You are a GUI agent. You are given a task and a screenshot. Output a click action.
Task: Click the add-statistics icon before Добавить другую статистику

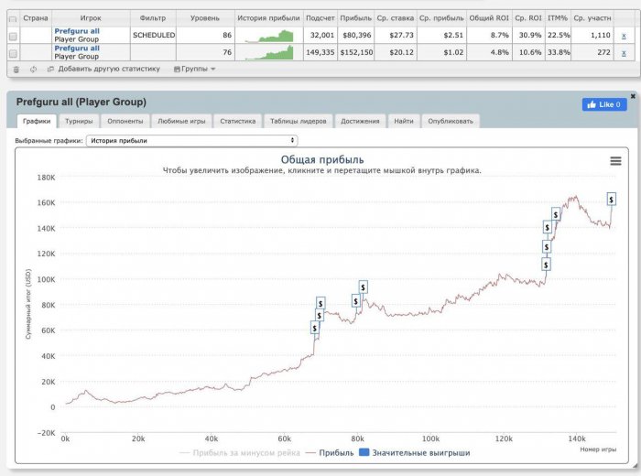click(50, 69)
